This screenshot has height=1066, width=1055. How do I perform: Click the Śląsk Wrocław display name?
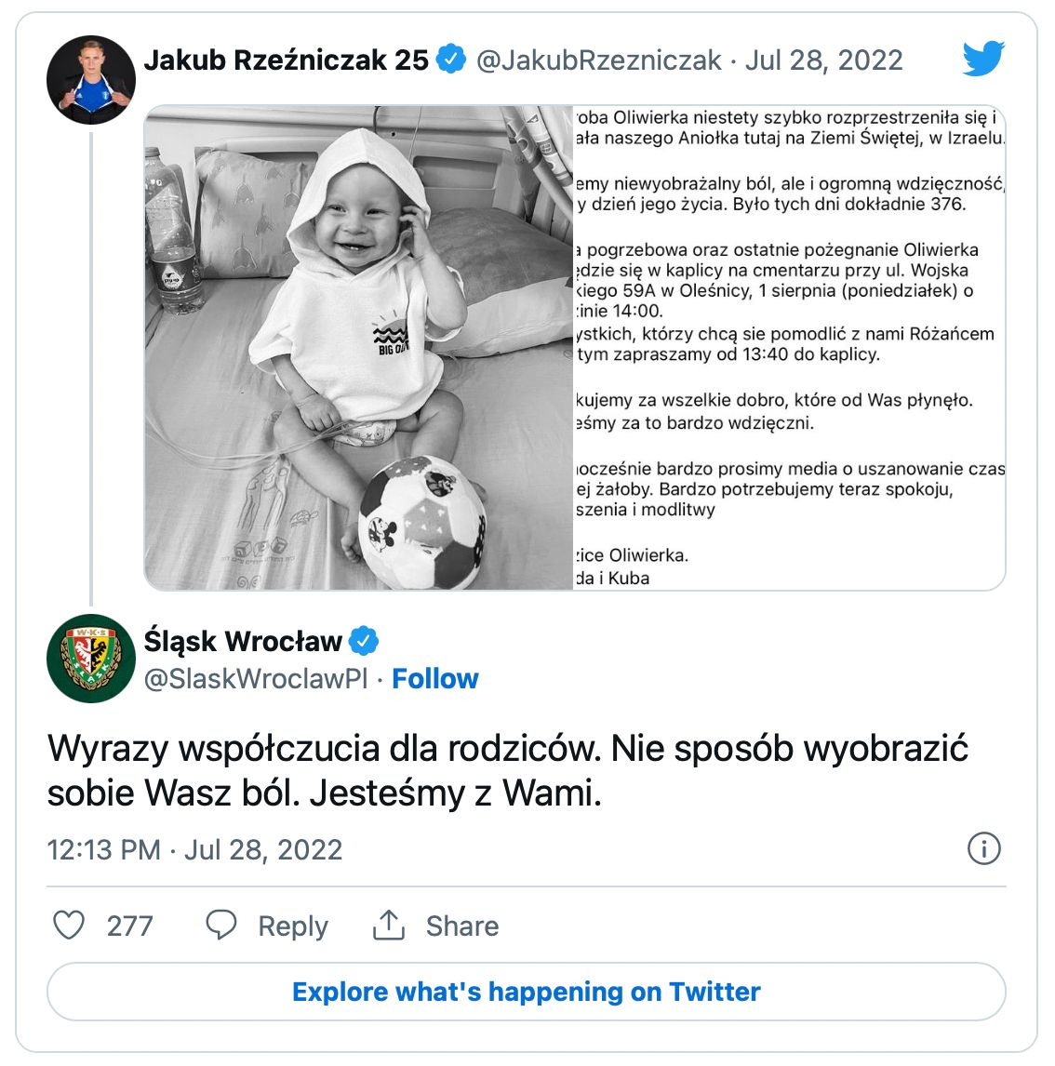coord(243,641)
